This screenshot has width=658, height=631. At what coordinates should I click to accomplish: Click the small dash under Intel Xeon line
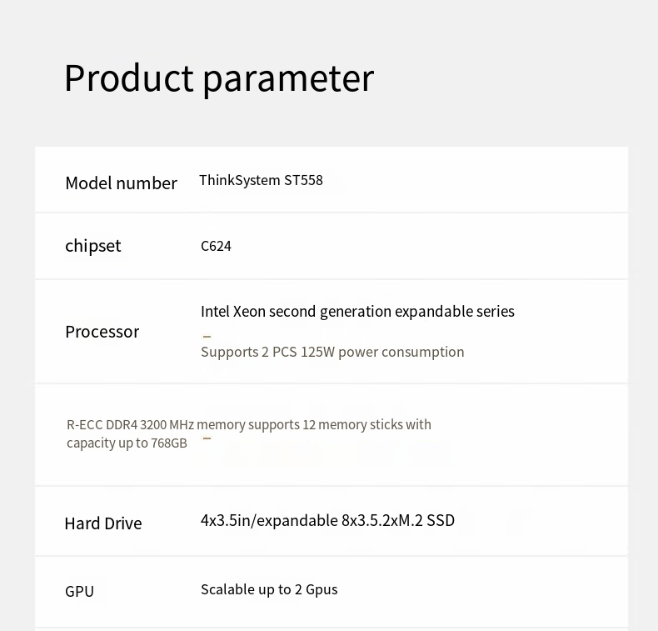[x=207, y=336]
